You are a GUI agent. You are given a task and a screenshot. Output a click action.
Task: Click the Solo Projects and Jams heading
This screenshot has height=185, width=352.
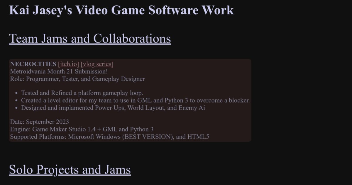[x=70, y=169]
